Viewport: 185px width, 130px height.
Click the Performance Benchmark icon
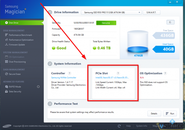point(6,35)
